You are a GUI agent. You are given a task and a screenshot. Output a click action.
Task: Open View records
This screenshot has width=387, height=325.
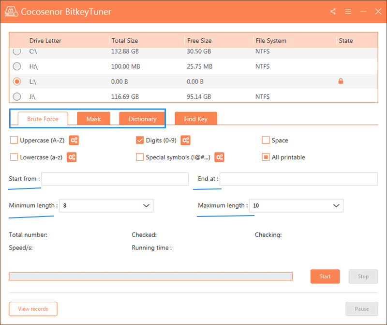(x=33, y=309)
